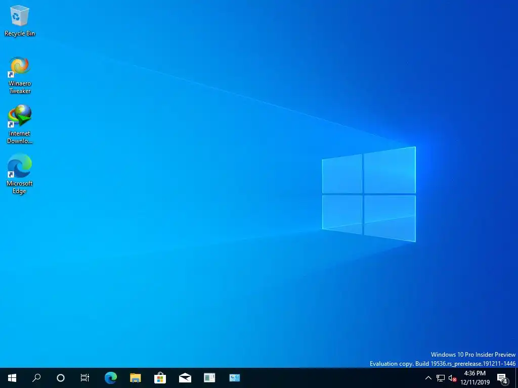This screenshot has width=518, height=388.
Task: Show hidden system tray icons
Action: point(428,378)
